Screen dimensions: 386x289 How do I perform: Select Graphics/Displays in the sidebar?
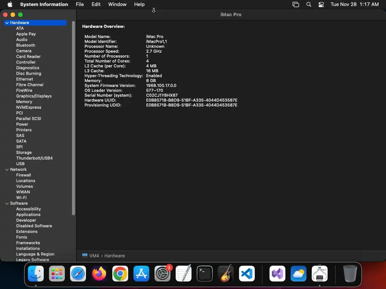click(x=34, y=96)
